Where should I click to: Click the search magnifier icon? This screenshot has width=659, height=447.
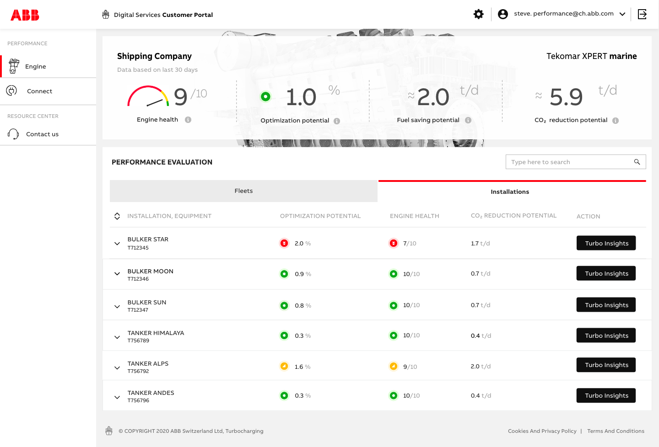pyautogui.click(x=637, y=162)
